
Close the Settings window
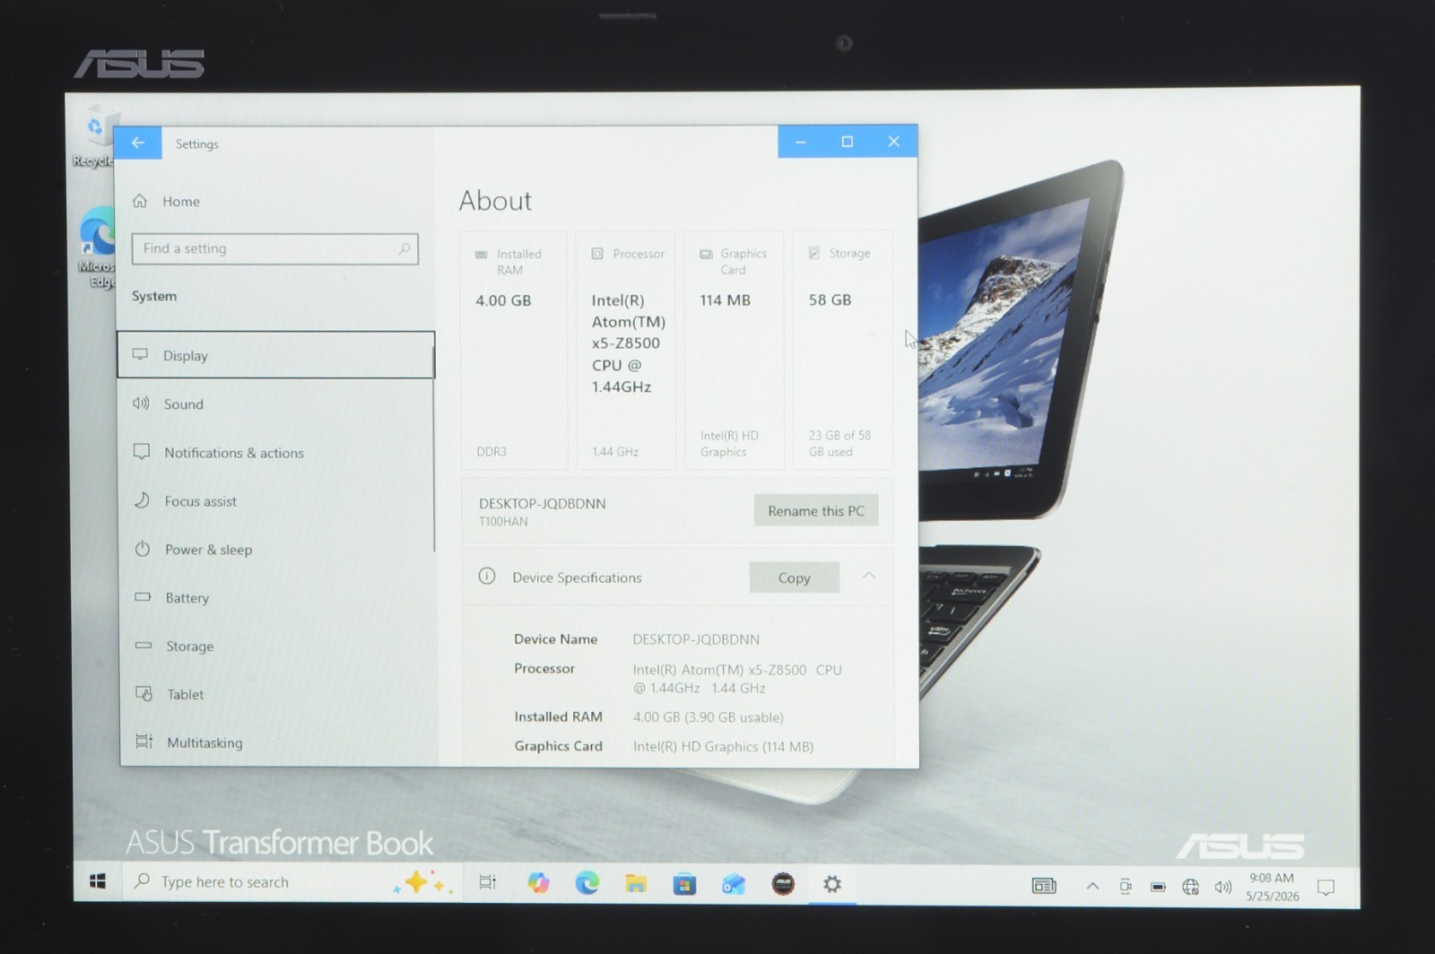(893, 142)
